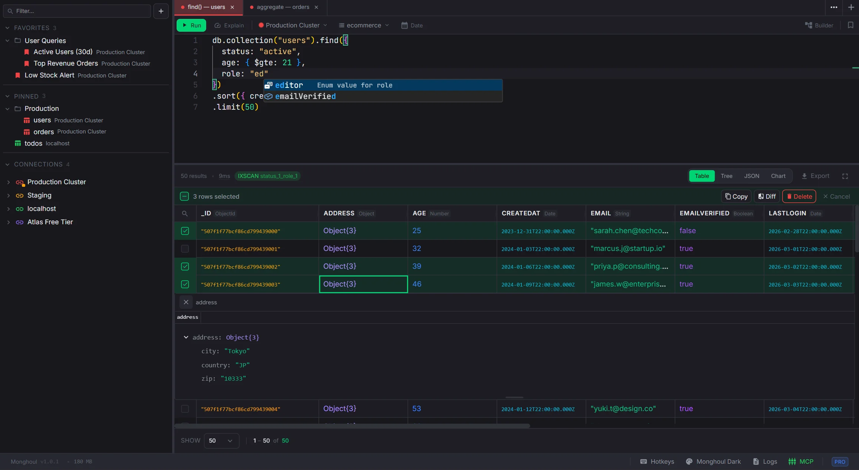This screenshot has height=470, width=859.
Task: Check the yuki.t row checkbox
Action: (185, 409)
